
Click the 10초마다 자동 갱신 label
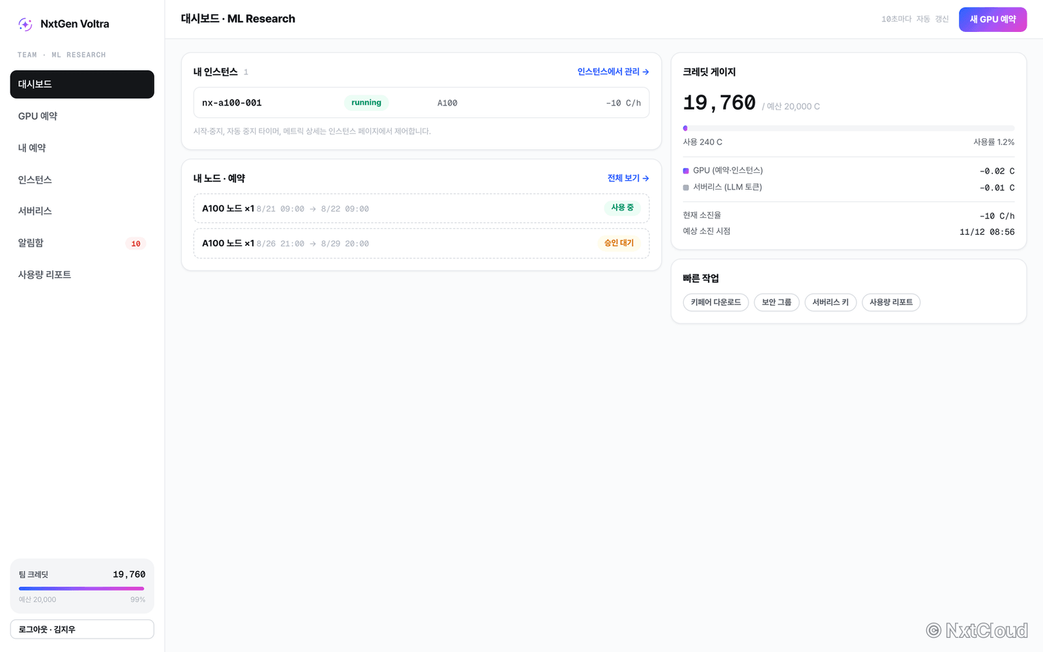[x=915, y=20]
